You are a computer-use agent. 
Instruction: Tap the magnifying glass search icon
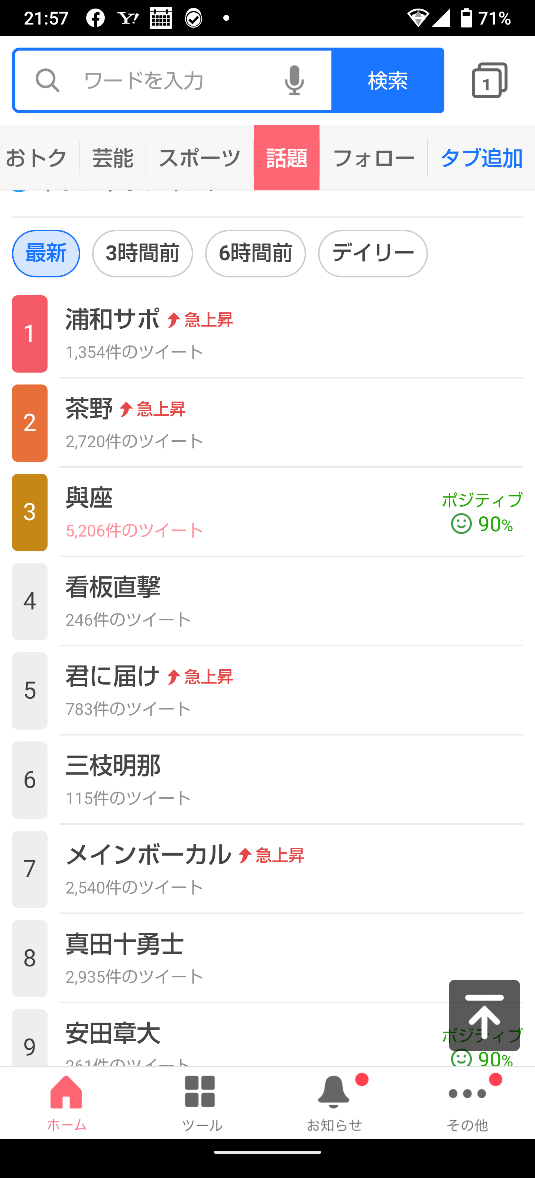[x=48, y=80]
